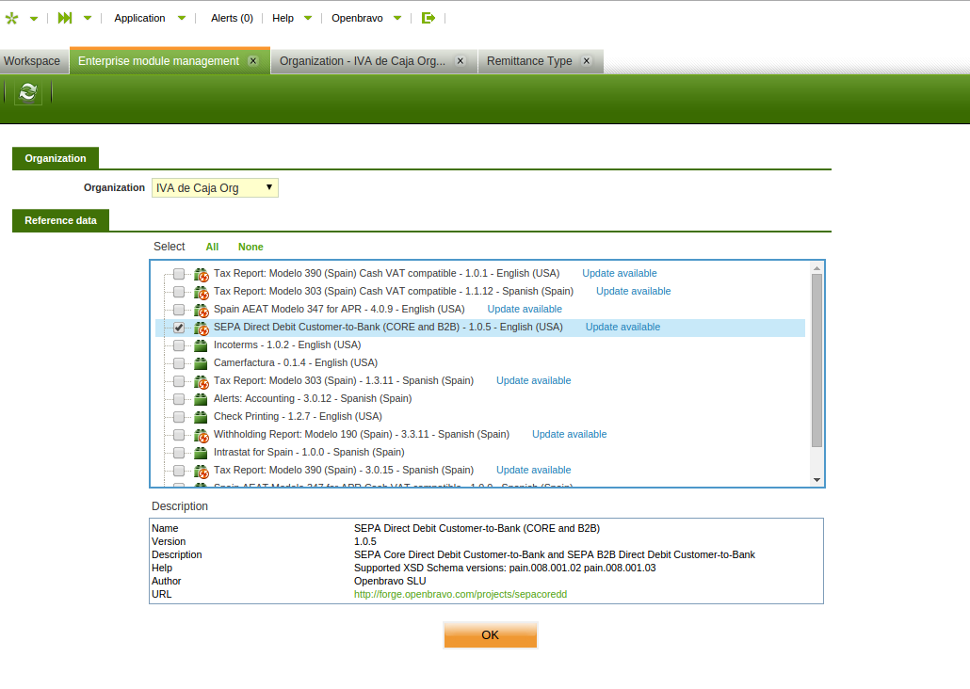Click module list scrollbar up arrow

click(x=816, y=268)
